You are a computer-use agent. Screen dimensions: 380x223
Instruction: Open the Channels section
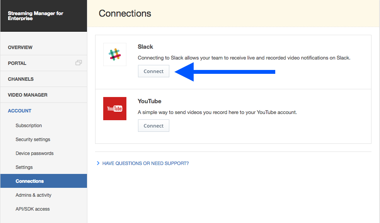pyautogui.click(x=44, y=79)
